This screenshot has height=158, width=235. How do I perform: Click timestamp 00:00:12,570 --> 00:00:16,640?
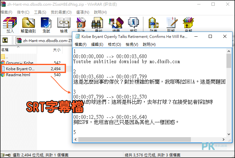point(110,117)
